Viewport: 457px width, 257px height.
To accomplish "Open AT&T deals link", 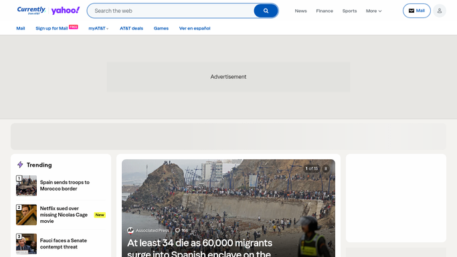I will click(131, 28).
